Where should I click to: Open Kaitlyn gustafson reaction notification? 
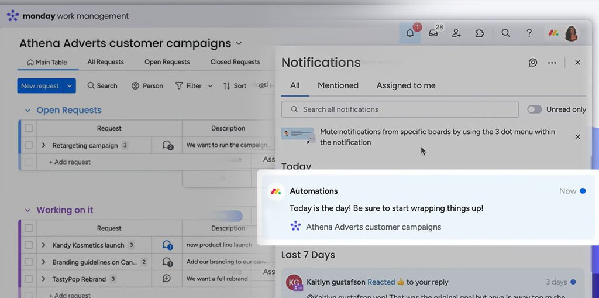coord(433,283)
